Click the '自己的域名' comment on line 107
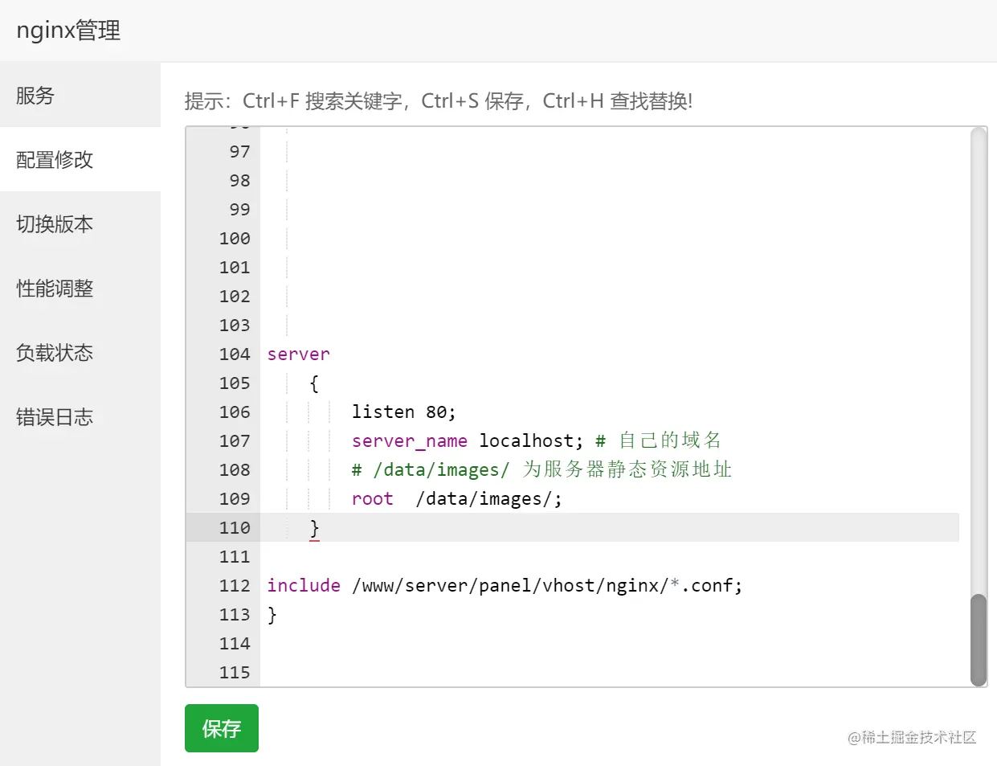 [x=670, y=440]
